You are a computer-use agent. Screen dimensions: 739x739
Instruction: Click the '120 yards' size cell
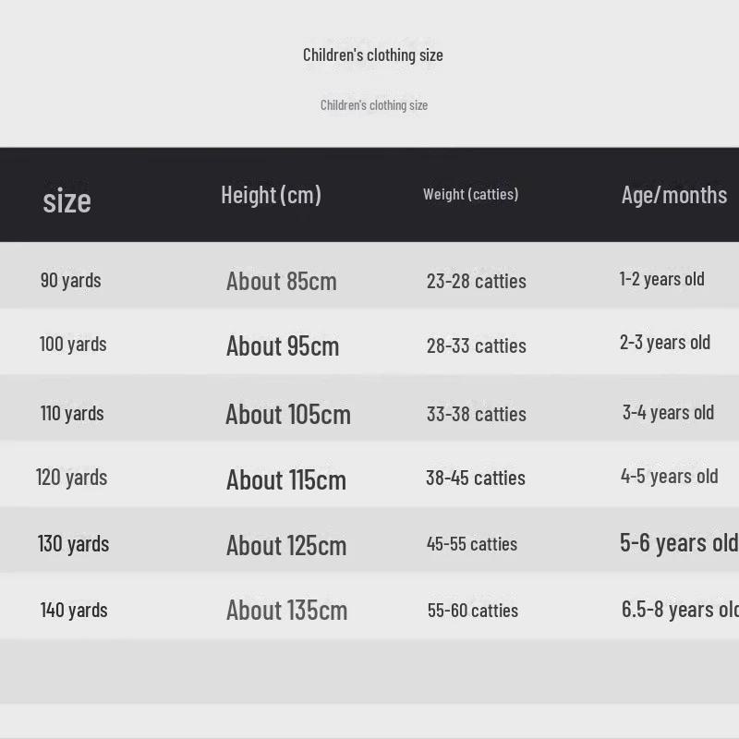coord(72,478)
